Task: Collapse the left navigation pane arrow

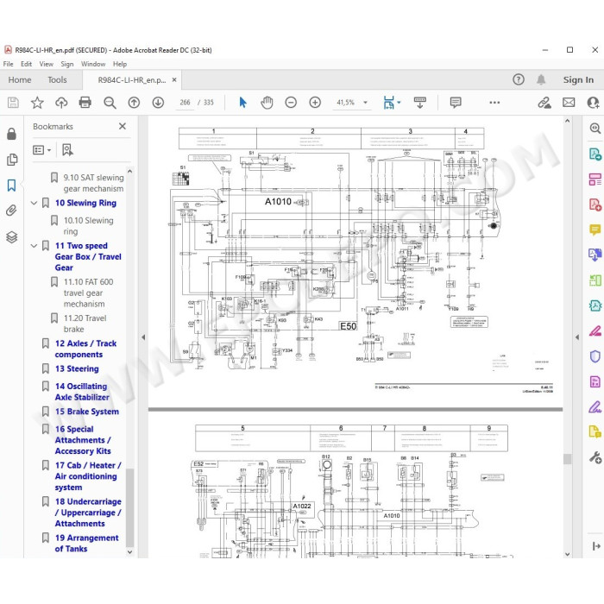Action: point(143,337)
